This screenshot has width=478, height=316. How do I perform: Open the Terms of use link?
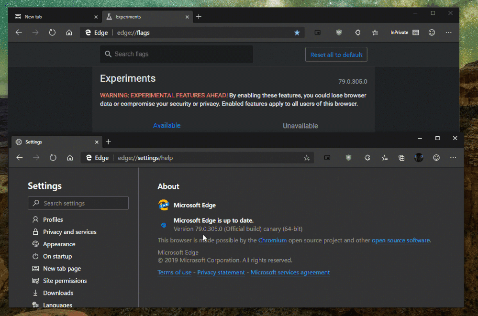(x=174, y=272)
